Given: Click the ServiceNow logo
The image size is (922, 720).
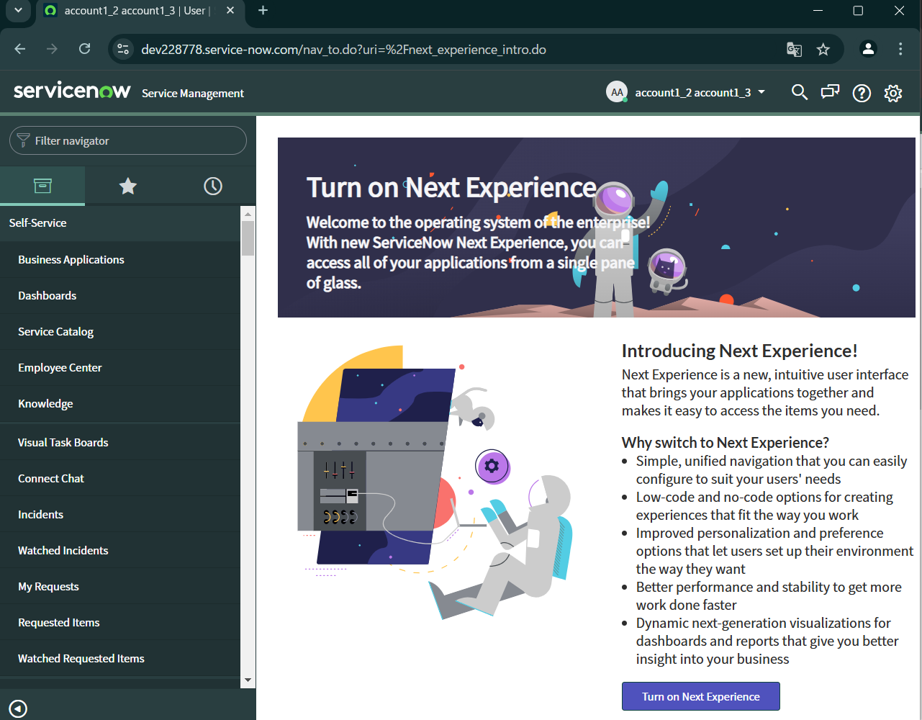Looking at the screenshot, I should 72,91.
